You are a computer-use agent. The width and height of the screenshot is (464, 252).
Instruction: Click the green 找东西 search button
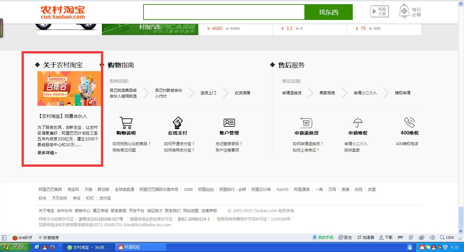click(x=329, y=12)
